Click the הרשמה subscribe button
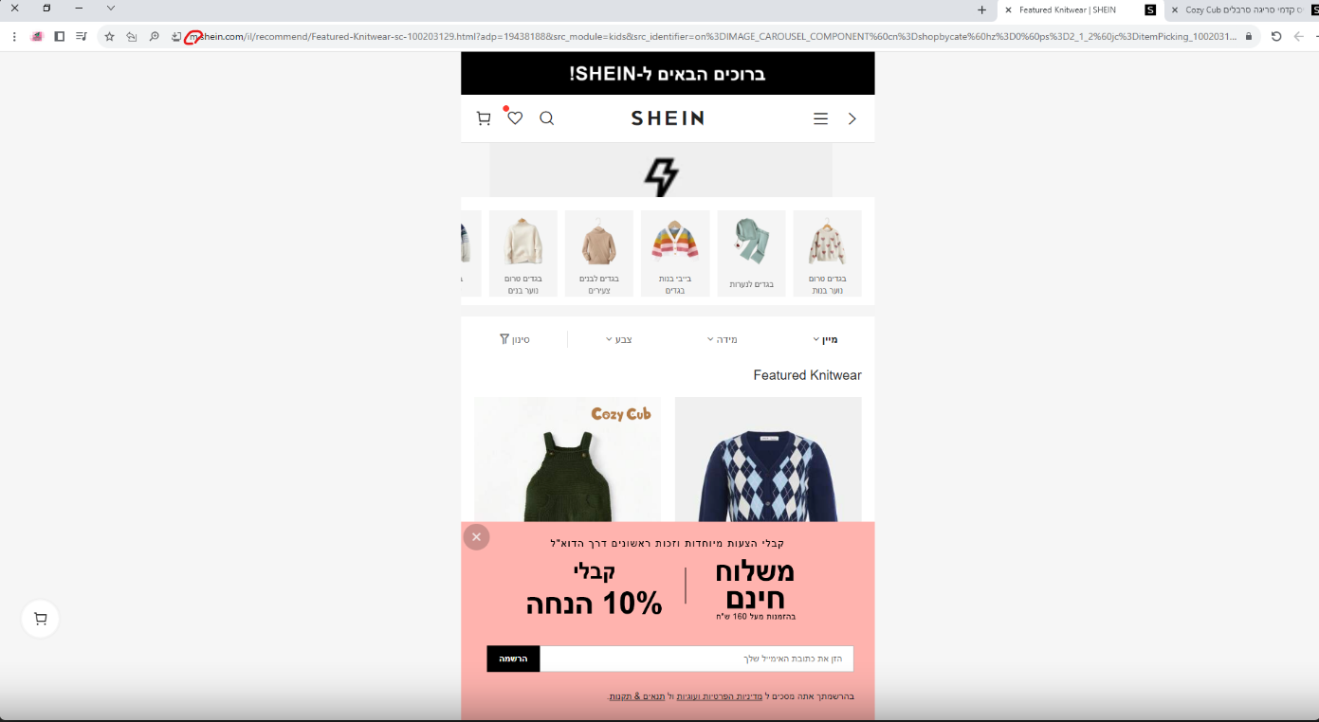Image resolution: width=1319 pixels, height=722 pixels. [x=513, y=659]
